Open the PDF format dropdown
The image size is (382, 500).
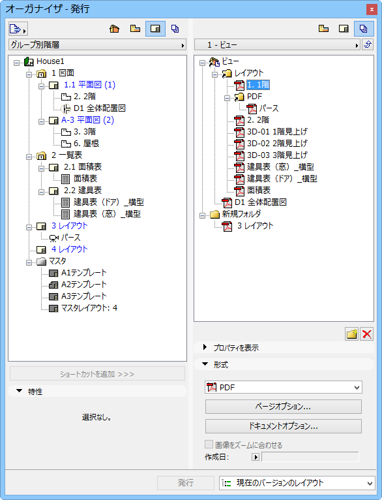284,388
